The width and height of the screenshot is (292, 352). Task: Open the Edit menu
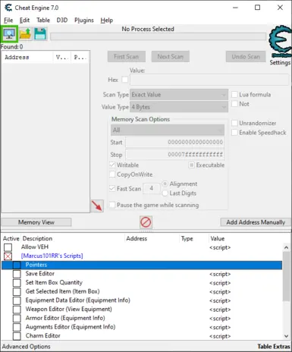24,20
